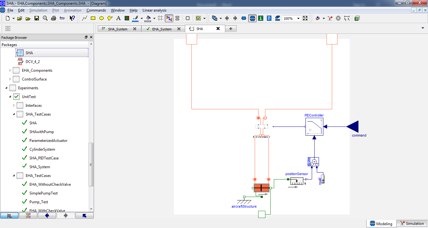Toggle the Diagram layer view button

click(252, 18)
